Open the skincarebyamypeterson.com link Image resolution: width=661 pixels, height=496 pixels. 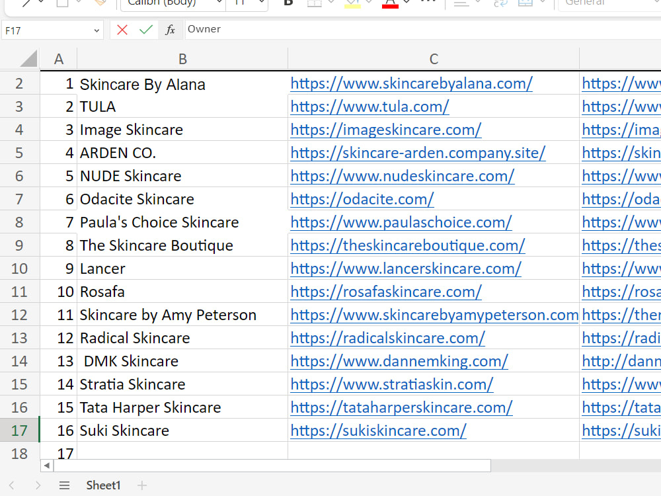click(x=434, y=315)
